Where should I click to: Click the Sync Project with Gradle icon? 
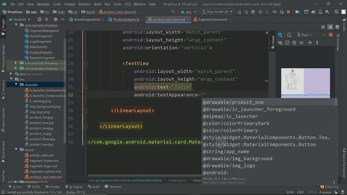click(x=313, y=12)
